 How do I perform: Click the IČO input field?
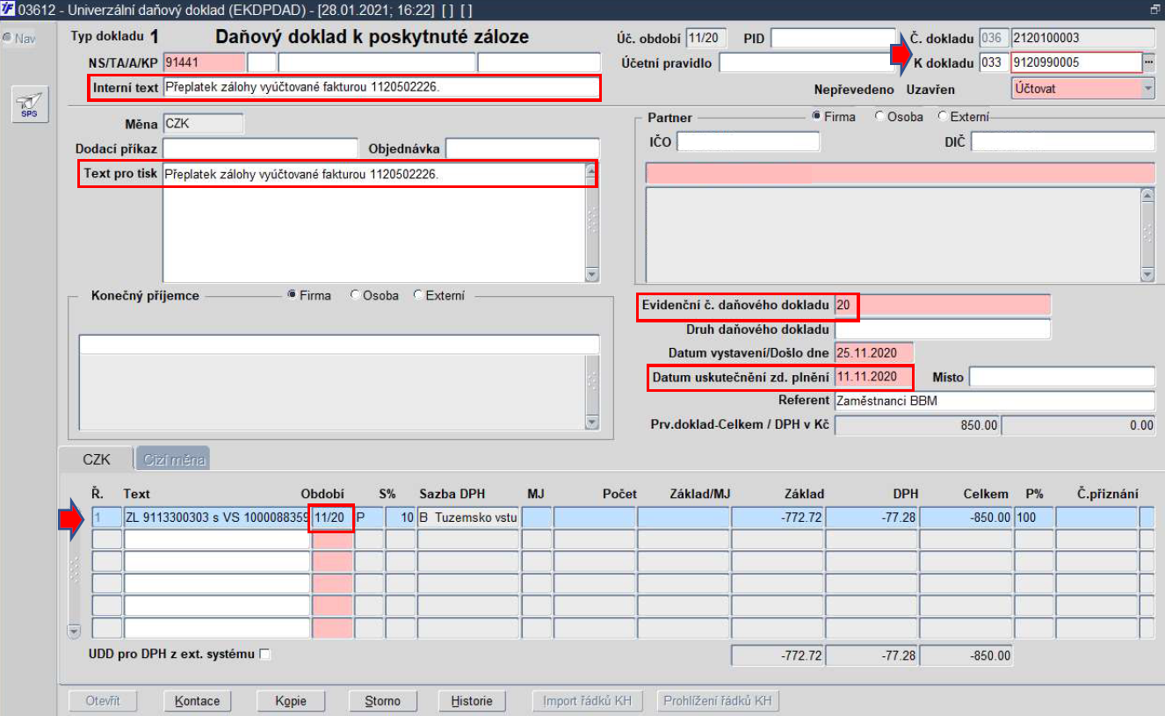click(x=748, y=141)
